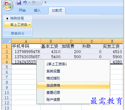The image size is (125, 110).
Task: Select row 10 header
Action: point(7,93)
